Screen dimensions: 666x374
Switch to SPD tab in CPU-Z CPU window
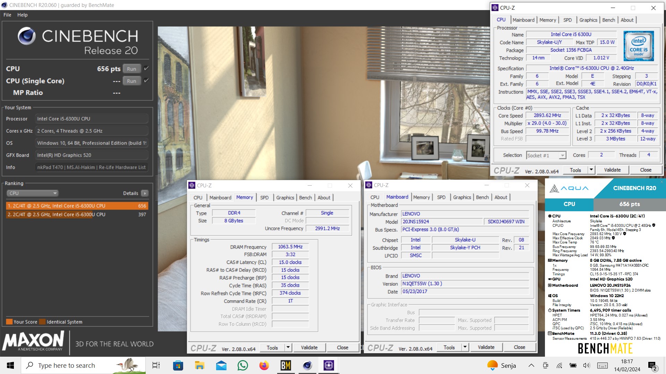[x=567, y=20]
